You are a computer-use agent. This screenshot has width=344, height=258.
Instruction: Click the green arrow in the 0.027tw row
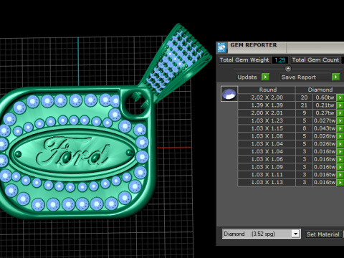pyautogui.click(x=340, y=120)
